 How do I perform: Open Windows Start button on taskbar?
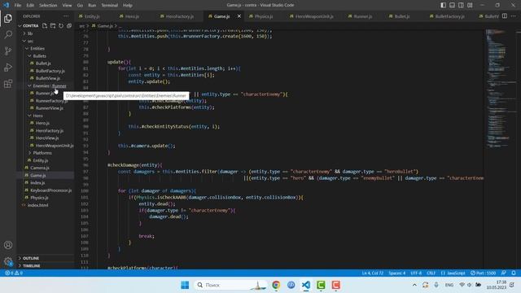(x=185, y=285)
